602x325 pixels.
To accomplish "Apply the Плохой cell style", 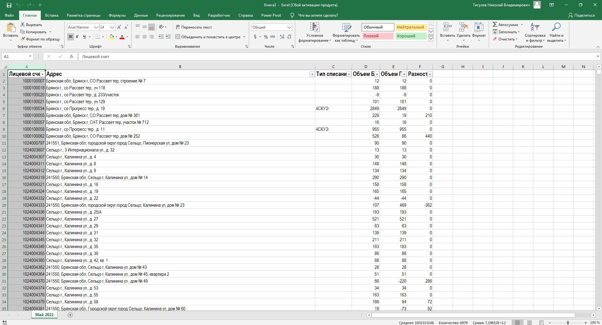I will 377,36.
